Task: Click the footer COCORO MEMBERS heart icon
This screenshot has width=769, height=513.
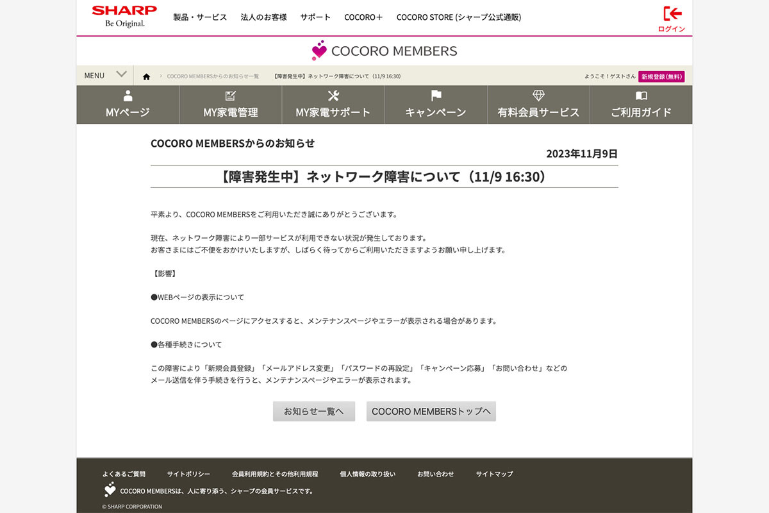Action: (110, 490)
